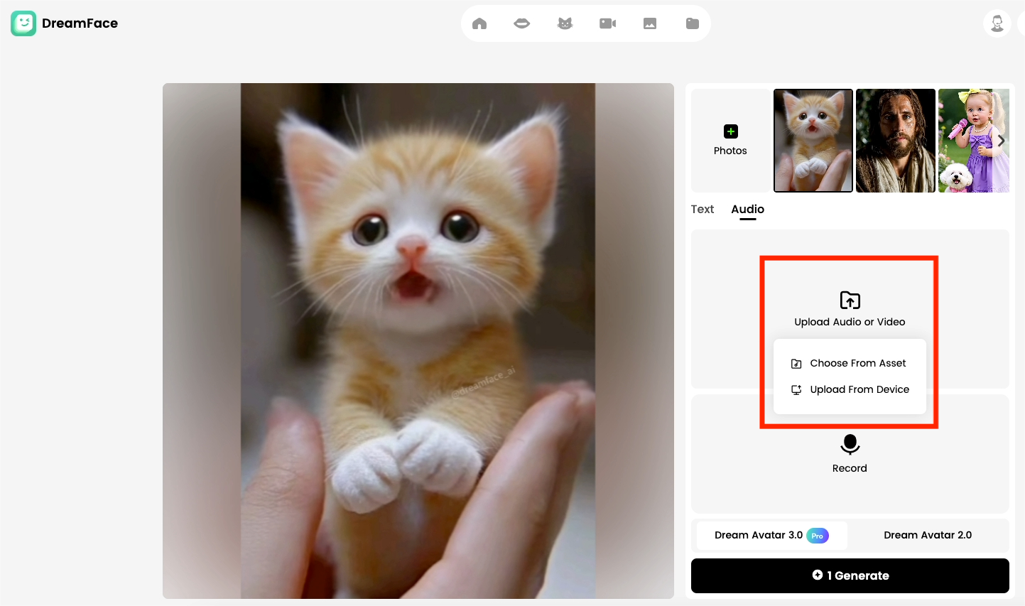Open the video camera icon

pyautogui.click(x=607, y=23)
